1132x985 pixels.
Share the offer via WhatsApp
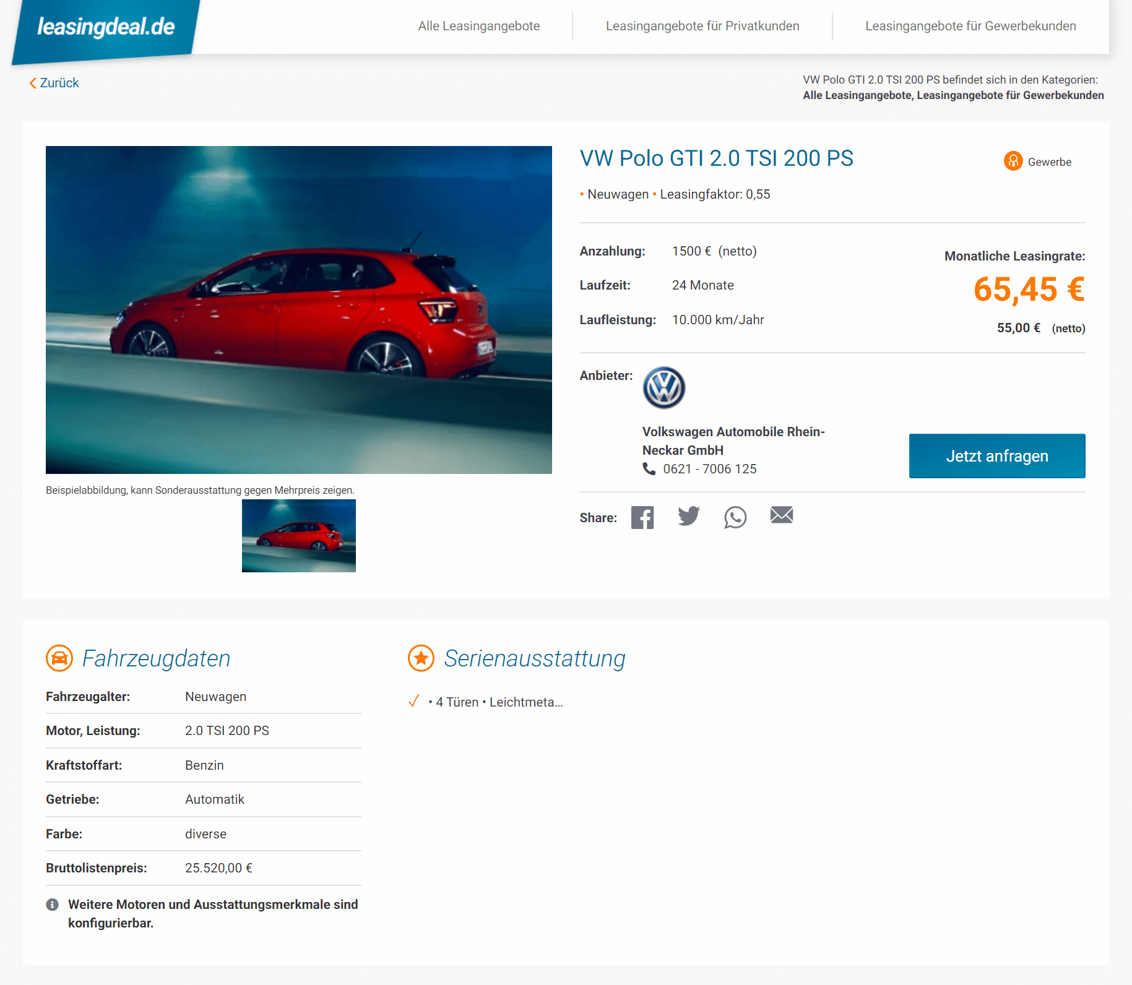coord(735,517)
